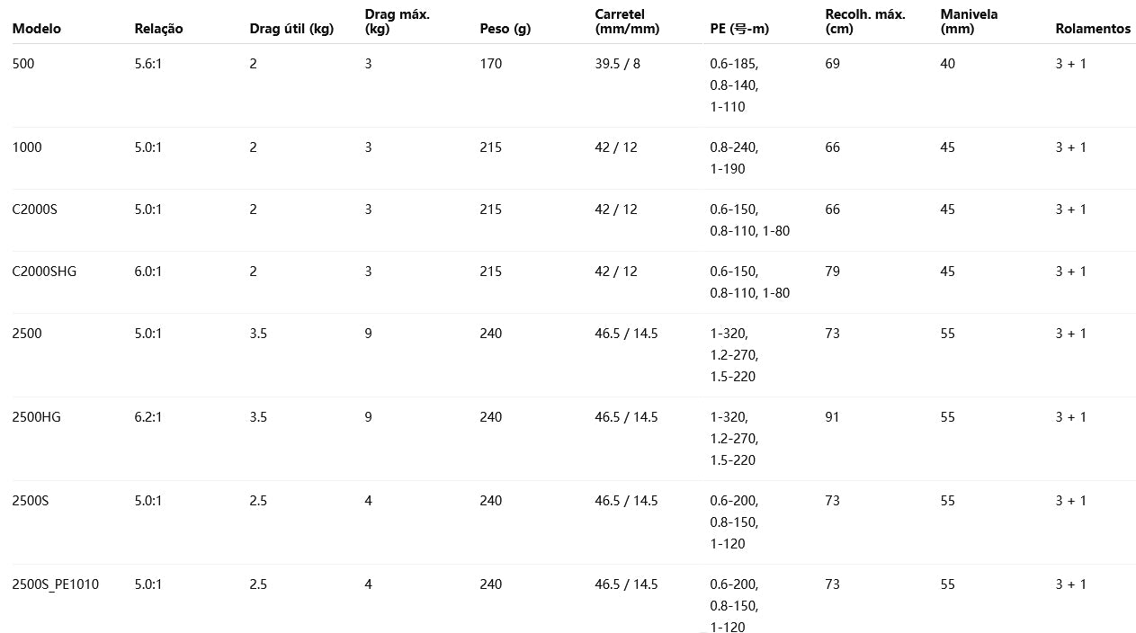Click the 5.6:1 ratio cell

[x=148, y=64]
